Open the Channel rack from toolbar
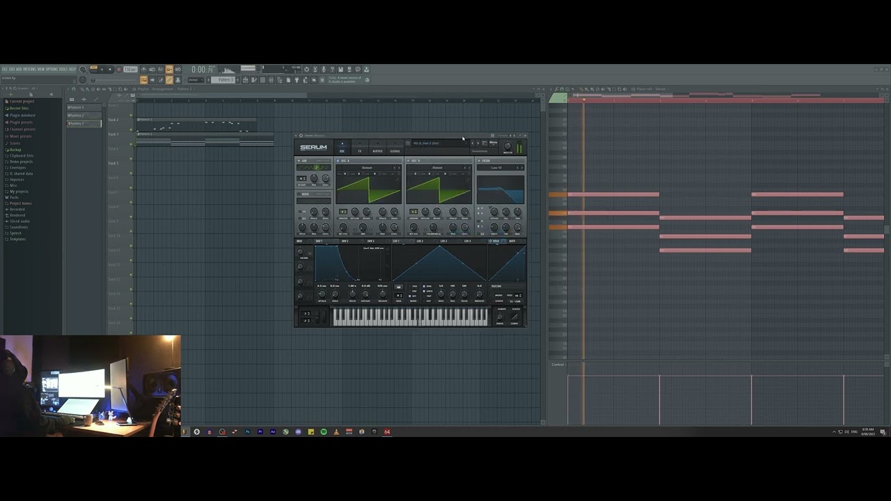 click(262, 80)
